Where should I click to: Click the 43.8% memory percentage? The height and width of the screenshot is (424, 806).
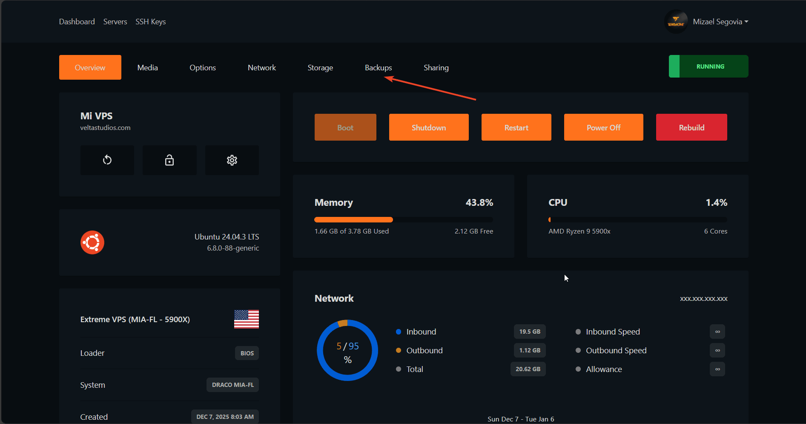pos(479,203)
